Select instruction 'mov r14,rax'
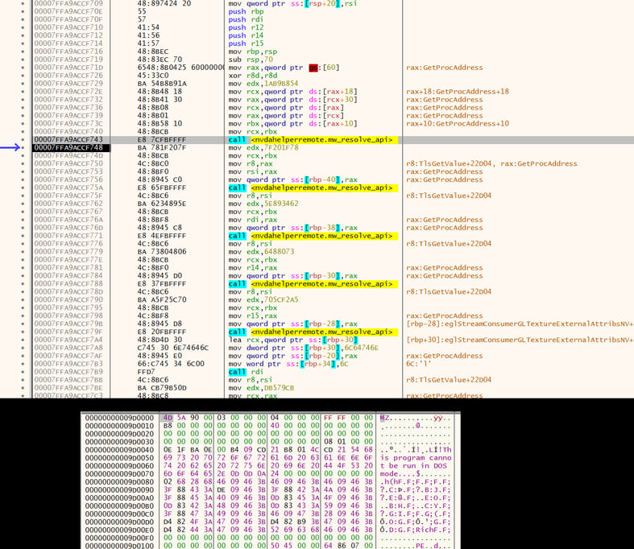The height and width of the screenshot is (549, 634). click(x=253, y=268)
